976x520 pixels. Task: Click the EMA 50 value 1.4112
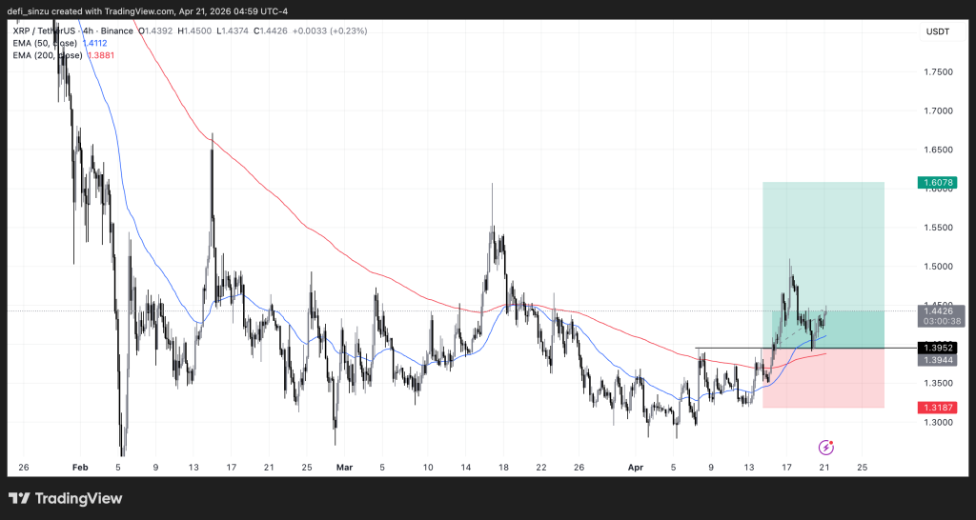click(95, 43)
